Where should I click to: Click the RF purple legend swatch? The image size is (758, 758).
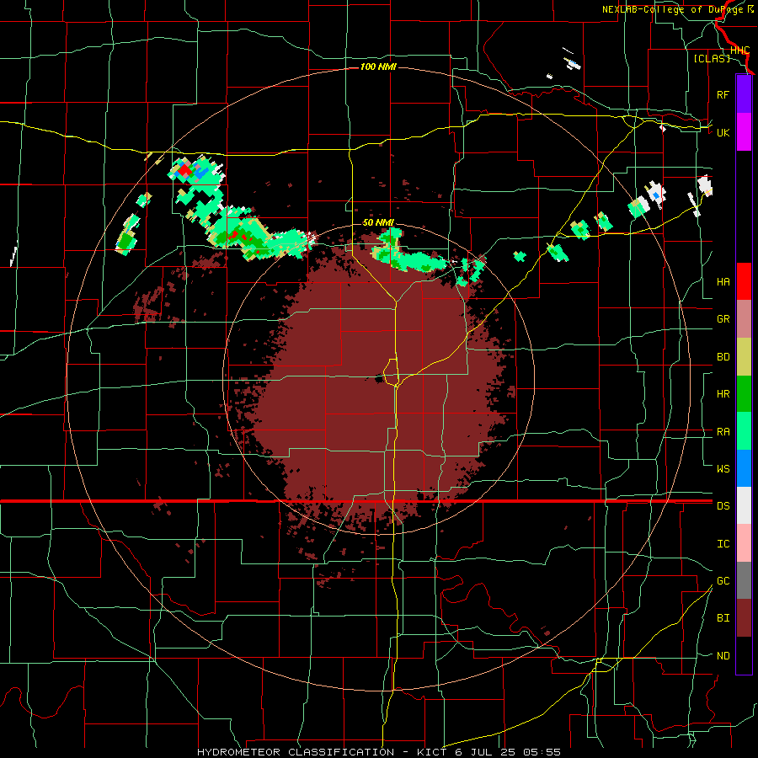click(x=744, y=94)
